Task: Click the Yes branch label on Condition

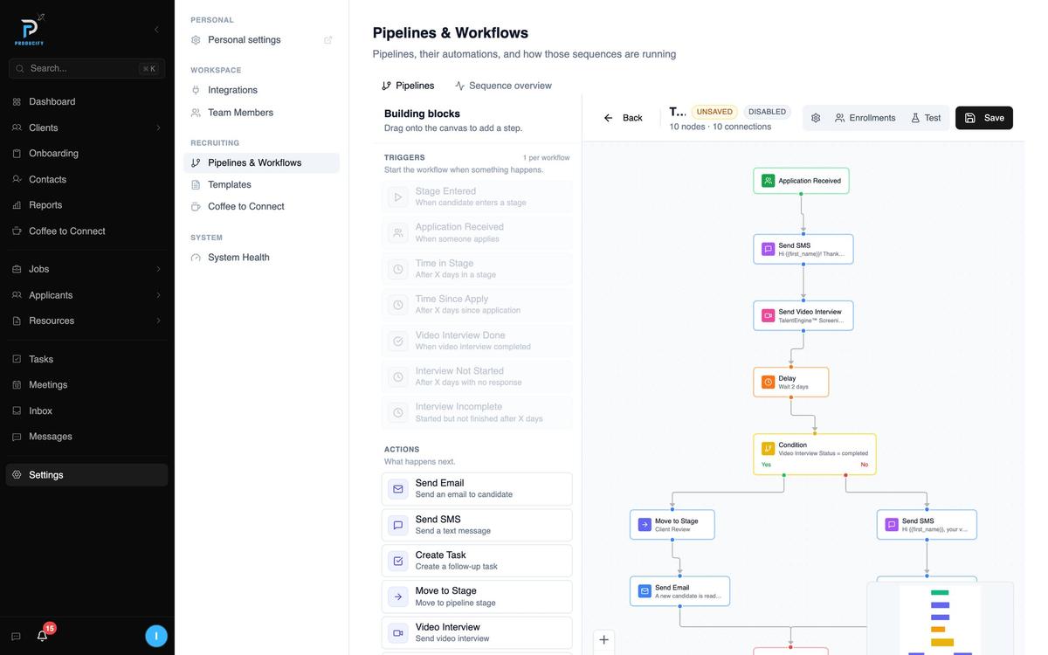Action: point(766,465)
